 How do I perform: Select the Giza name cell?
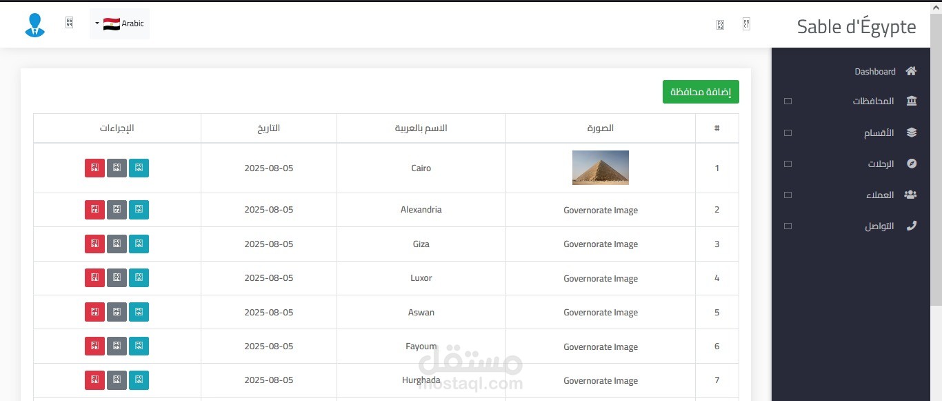[421, 244]
